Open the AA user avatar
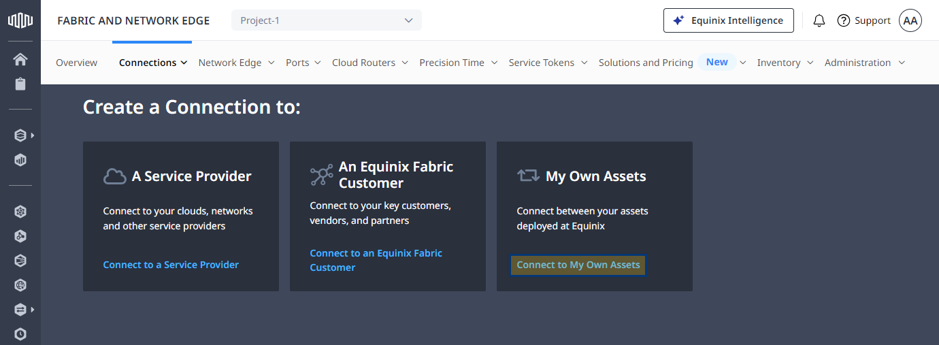The image size is (939, 345). [910, 20]
